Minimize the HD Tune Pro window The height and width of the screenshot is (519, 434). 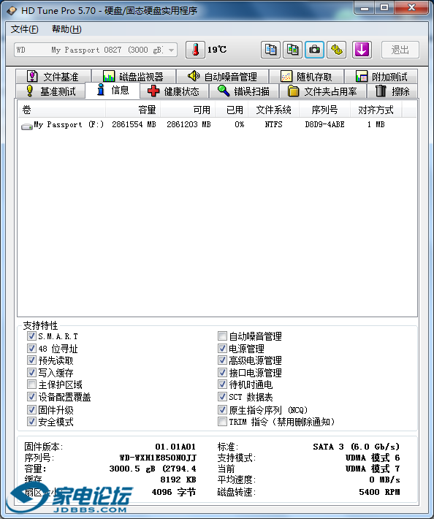click(x=365, y=8)
